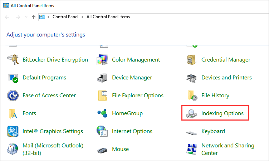Open the Intel Graphics Settings icon
269x161 pixels.
[13, 131]
